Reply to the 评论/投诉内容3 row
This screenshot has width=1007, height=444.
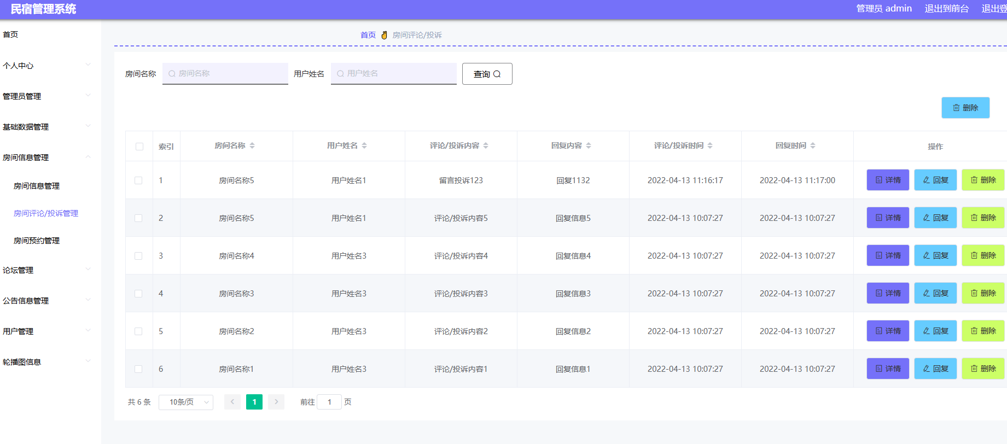(x=935, y=293)
